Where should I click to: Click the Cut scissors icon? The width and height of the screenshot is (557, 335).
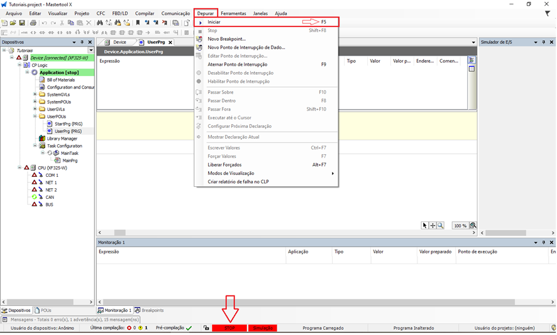62,23
